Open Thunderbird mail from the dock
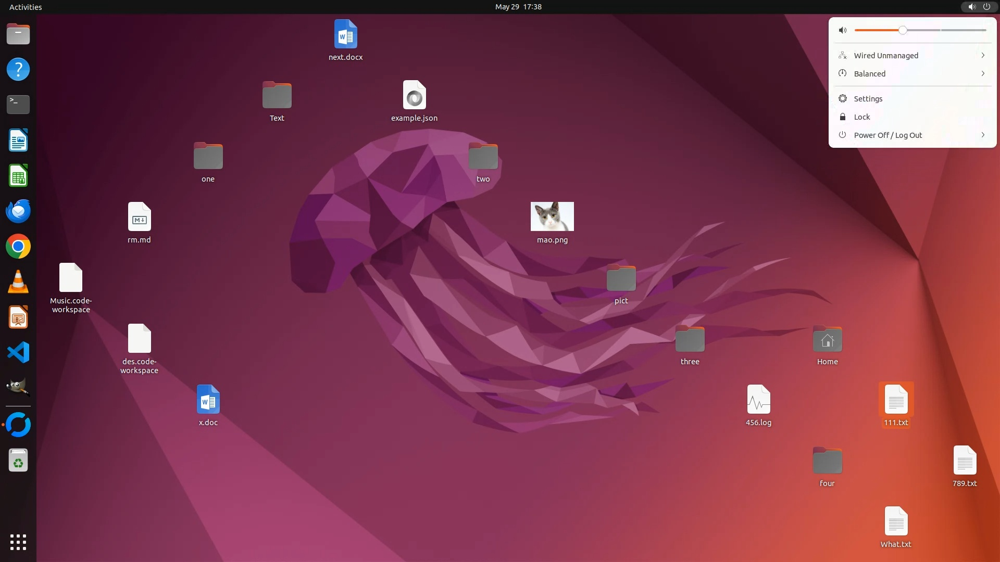Image resolution: width=1000 pixels, height=562 pixels. click(18, 211)
